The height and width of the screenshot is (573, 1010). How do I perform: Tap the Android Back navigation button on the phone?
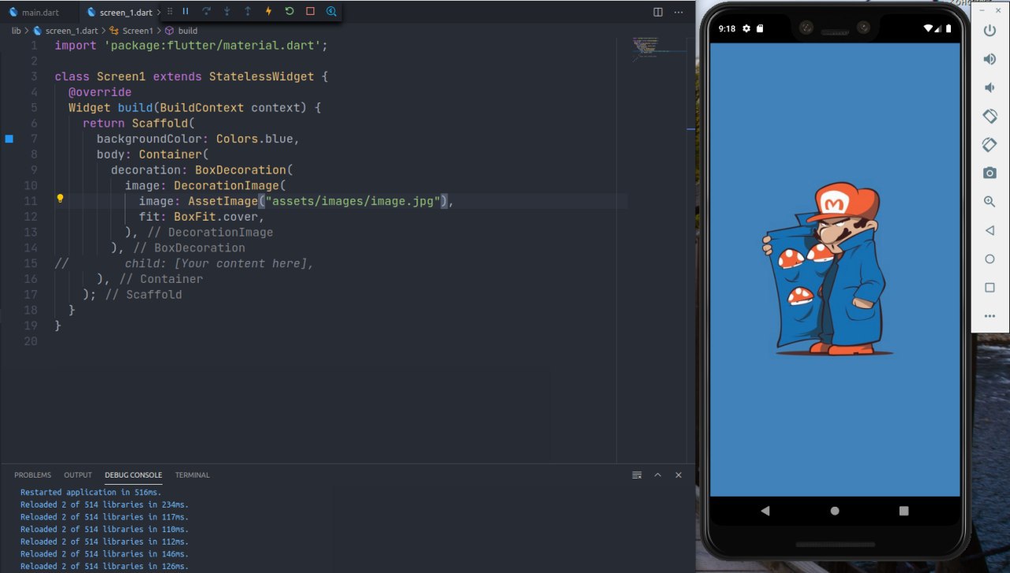(x=765, y=511)
